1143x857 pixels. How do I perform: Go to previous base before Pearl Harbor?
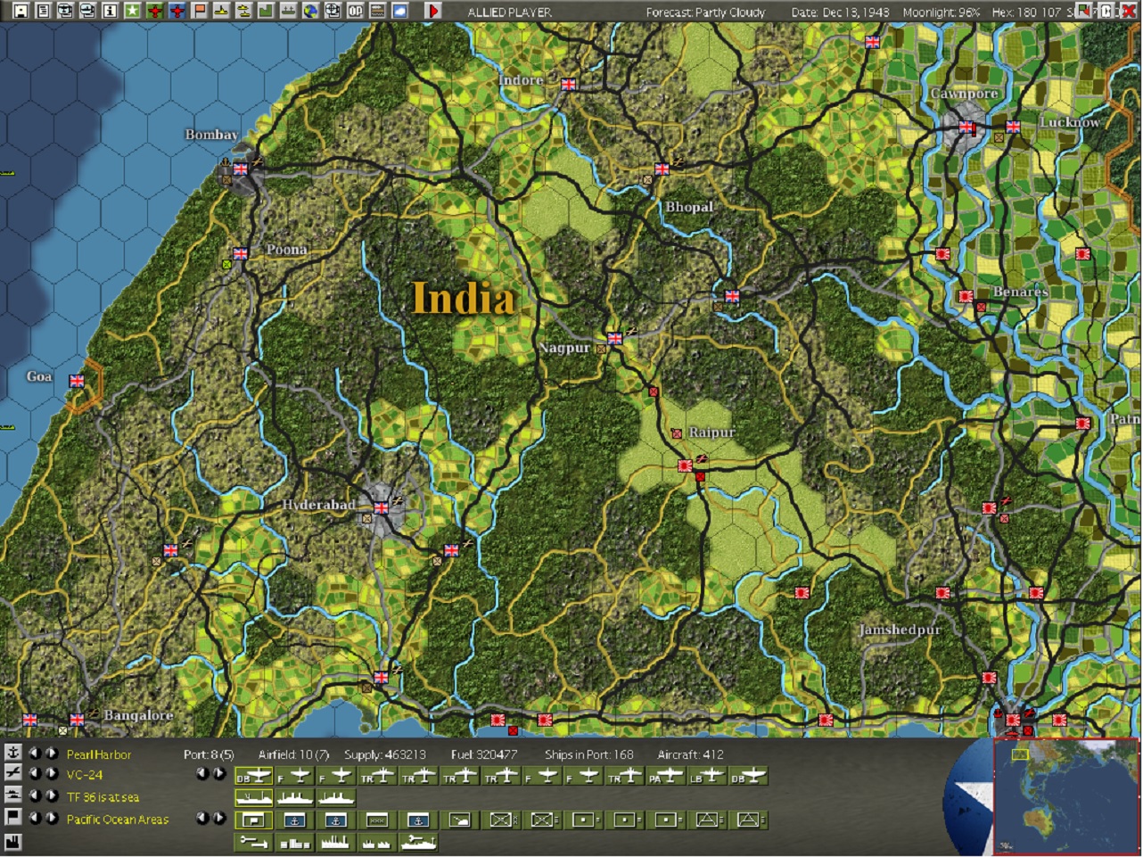point(36,754)
